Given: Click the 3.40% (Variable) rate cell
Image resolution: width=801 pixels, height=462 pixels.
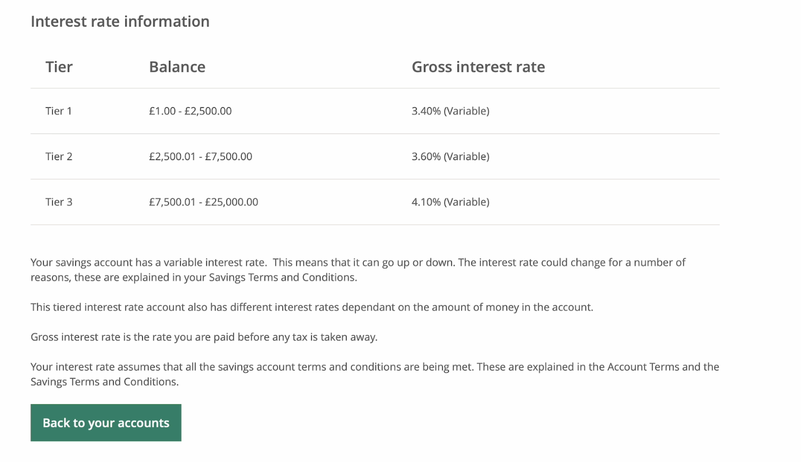Looking at the screenshot, I should tap(451, 111).
